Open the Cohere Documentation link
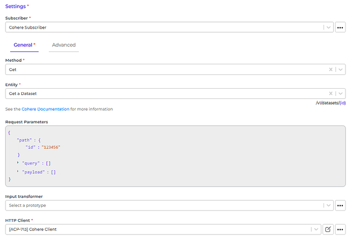 pos(45,109)
